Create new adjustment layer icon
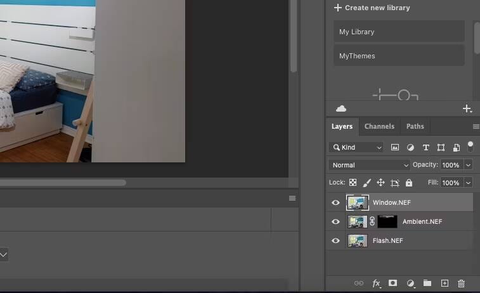Viewport: 480px width, 293px height. 410,283
